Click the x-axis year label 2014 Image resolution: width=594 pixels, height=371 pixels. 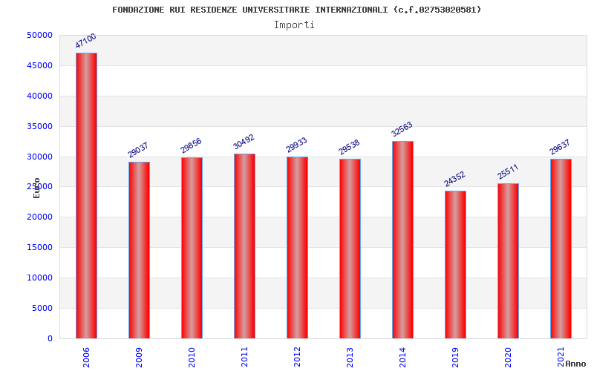402,358
